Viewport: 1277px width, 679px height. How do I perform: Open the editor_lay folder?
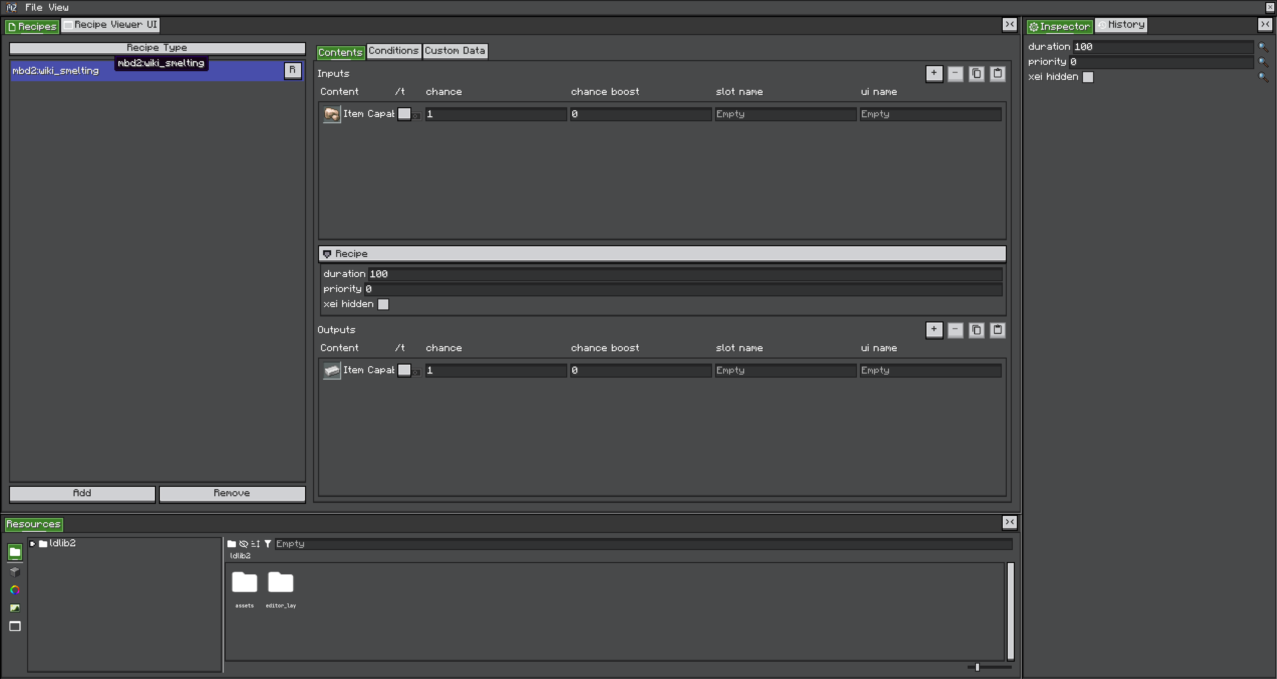click(x=281, y=589)
